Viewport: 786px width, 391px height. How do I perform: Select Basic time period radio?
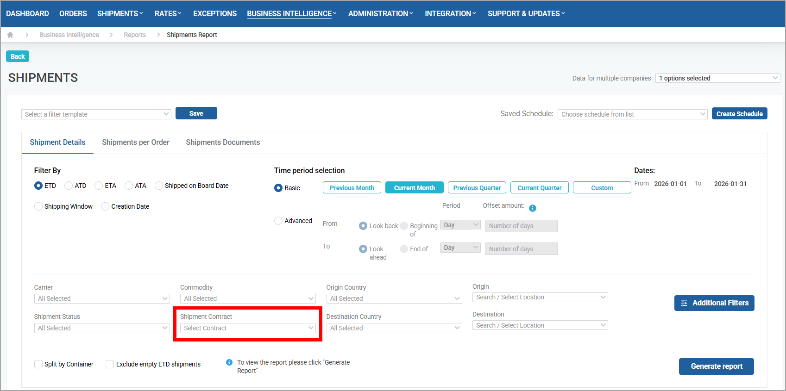click(x=278, y=188)
